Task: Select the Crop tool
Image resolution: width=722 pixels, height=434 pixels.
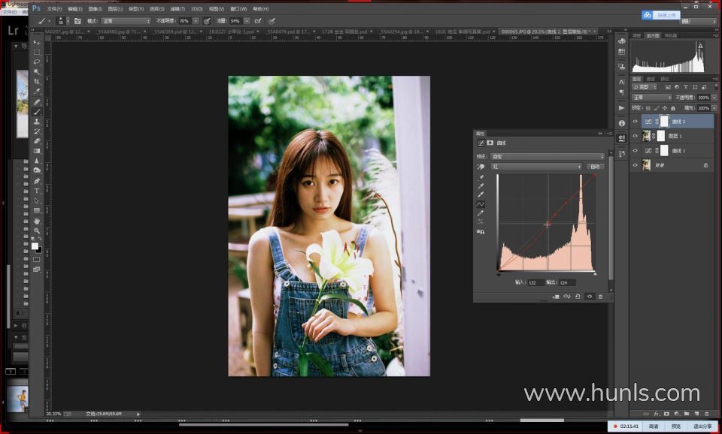Action: pos(37,81)
